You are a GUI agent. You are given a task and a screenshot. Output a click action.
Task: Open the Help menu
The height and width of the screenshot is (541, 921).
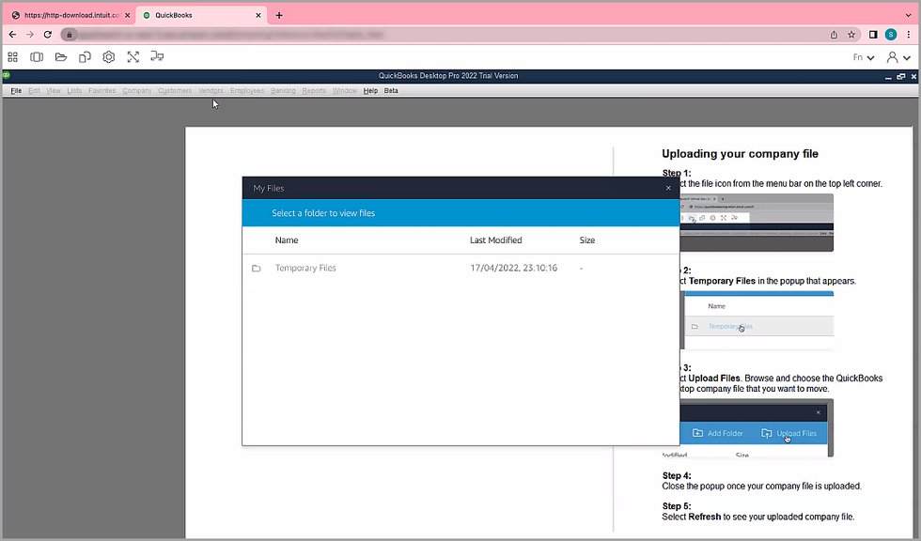click(370, 91)
